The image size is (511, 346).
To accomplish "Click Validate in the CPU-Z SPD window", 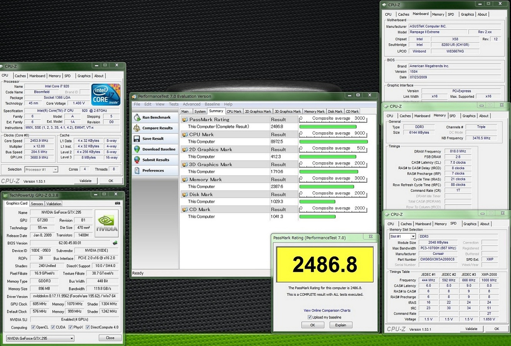I will 471,329.
